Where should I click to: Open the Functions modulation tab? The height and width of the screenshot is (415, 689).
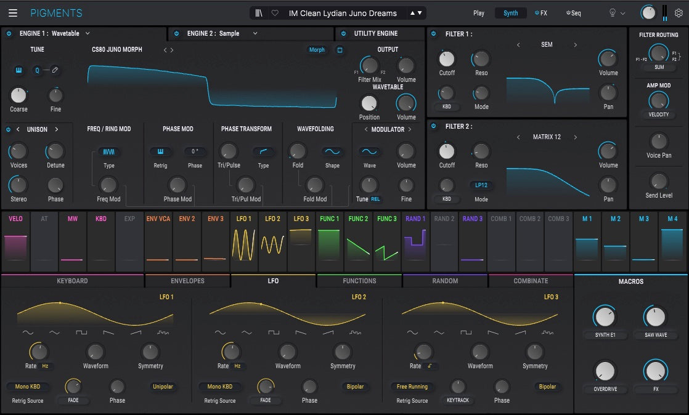click(x=359, y=281)
